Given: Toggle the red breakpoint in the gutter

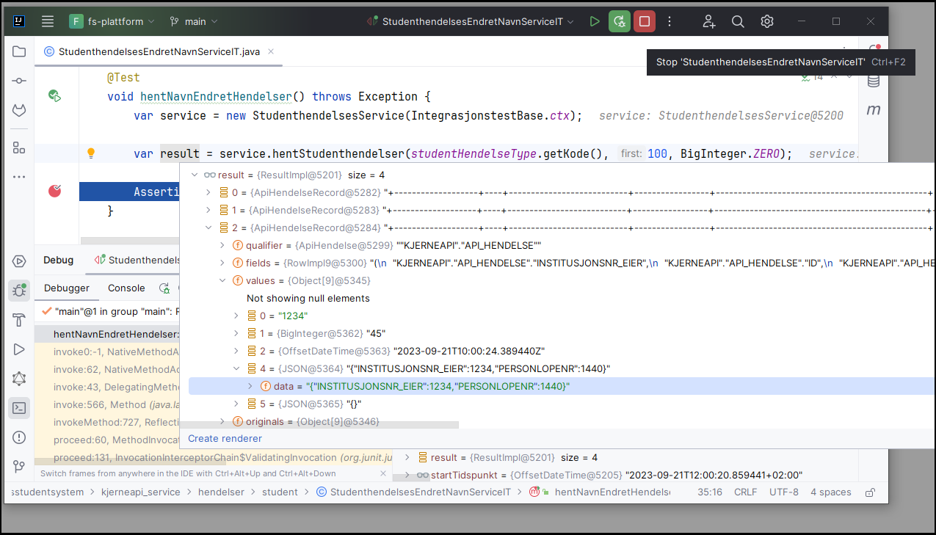Looking at the screenshot, I should pyautogui.click(x=54, y=189).
